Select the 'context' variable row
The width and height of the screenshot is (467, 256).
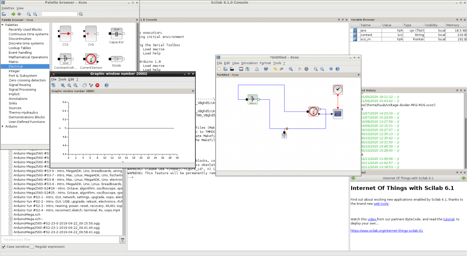[x=408, y=35]
